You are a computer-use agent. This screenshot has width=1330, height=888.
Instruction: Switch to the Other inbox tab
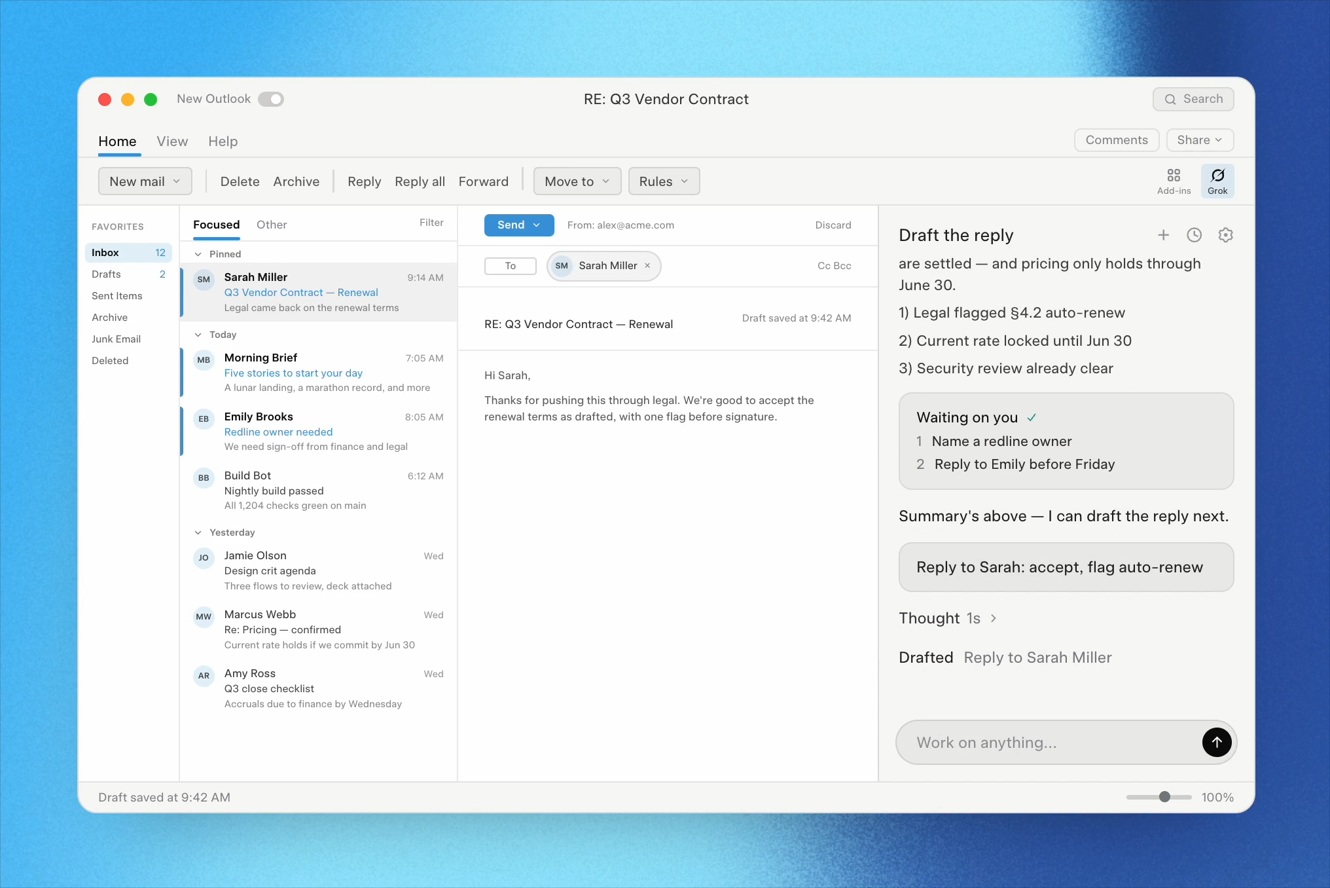(272, 225)
